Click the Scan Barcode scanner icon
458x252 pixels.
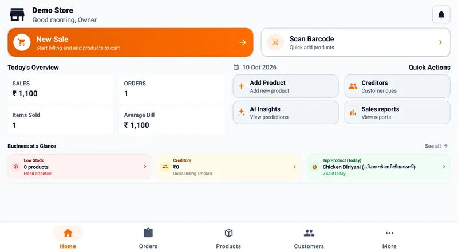click(x=275, y=42)
